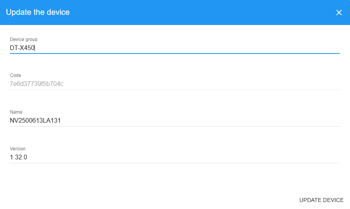
Task: Click the disabled Code field
Action: point(174,84)
